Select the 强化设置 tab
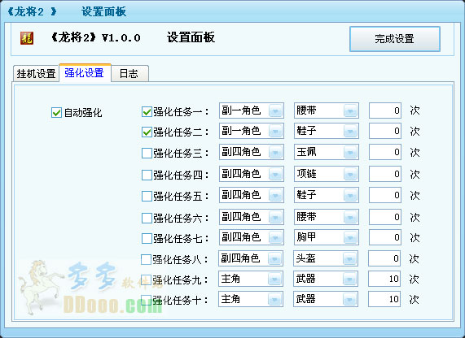The height and width of the screenshot is (338, 465). 85,72
